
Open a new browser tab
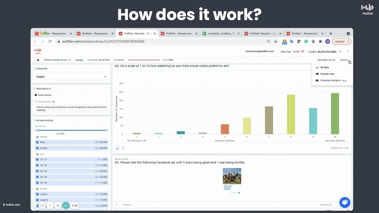331,33
